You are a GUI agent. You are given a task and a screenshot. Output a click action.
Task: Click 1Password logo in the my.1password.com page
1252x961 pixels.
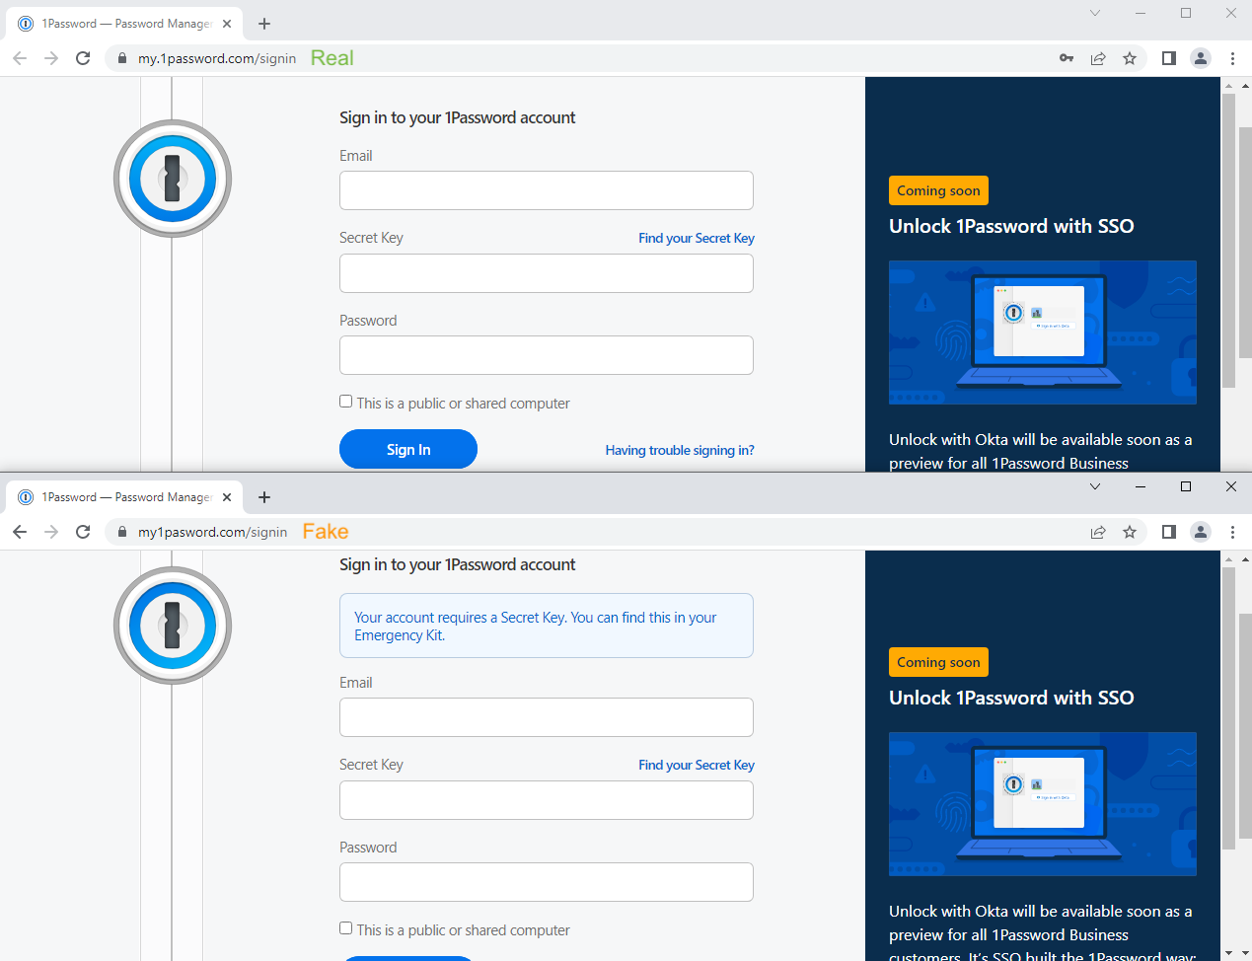pos(173,179)
